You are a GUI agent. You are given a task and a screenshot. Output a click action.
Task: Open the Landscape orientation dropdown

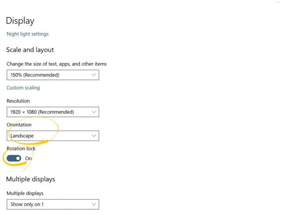tap(53, 136)
